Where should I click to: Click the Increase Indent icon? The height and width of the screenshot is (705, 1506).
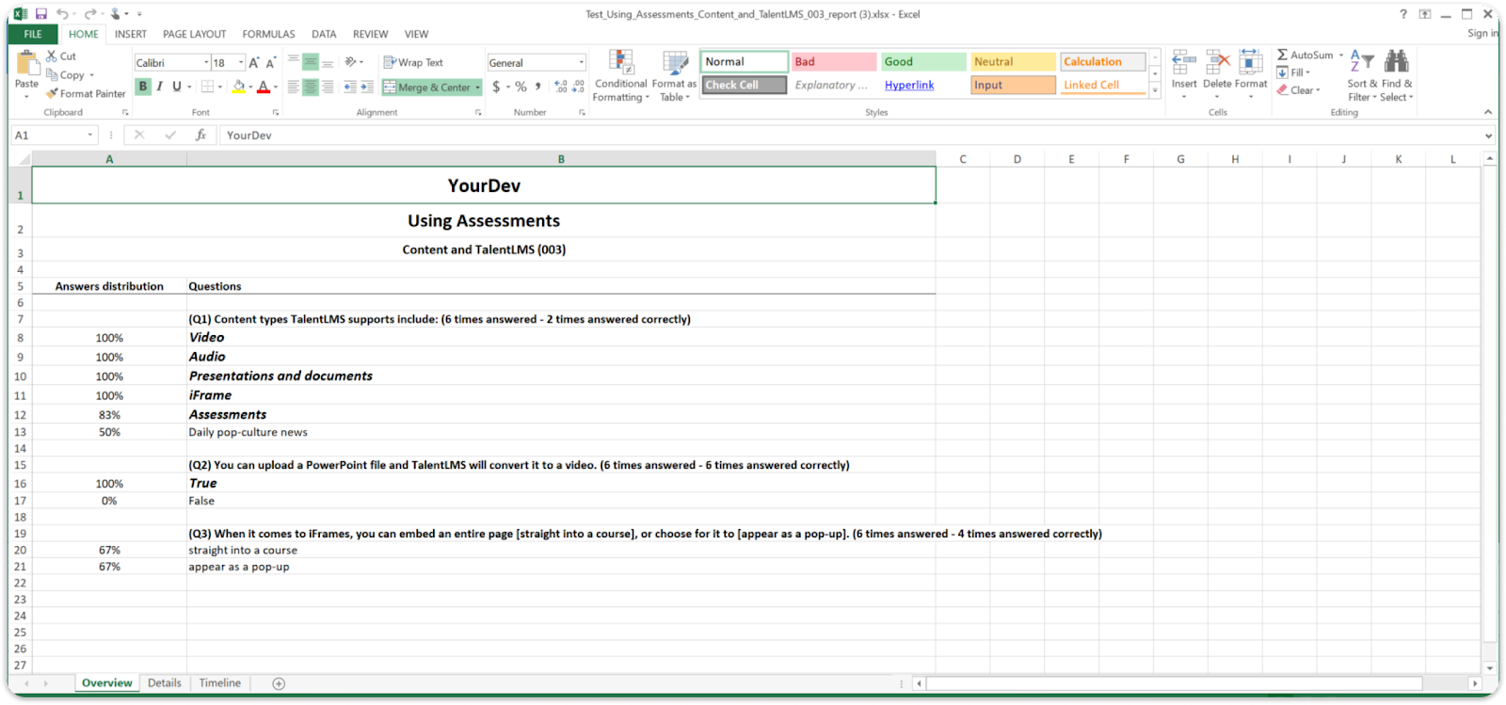tap(367, 87)
